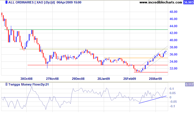Click the 30Oct08 date axis label

pos(26,79)
